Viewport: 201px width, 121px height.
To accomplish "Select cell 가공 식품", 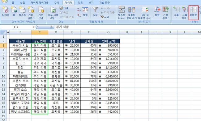I will point(56,85).
